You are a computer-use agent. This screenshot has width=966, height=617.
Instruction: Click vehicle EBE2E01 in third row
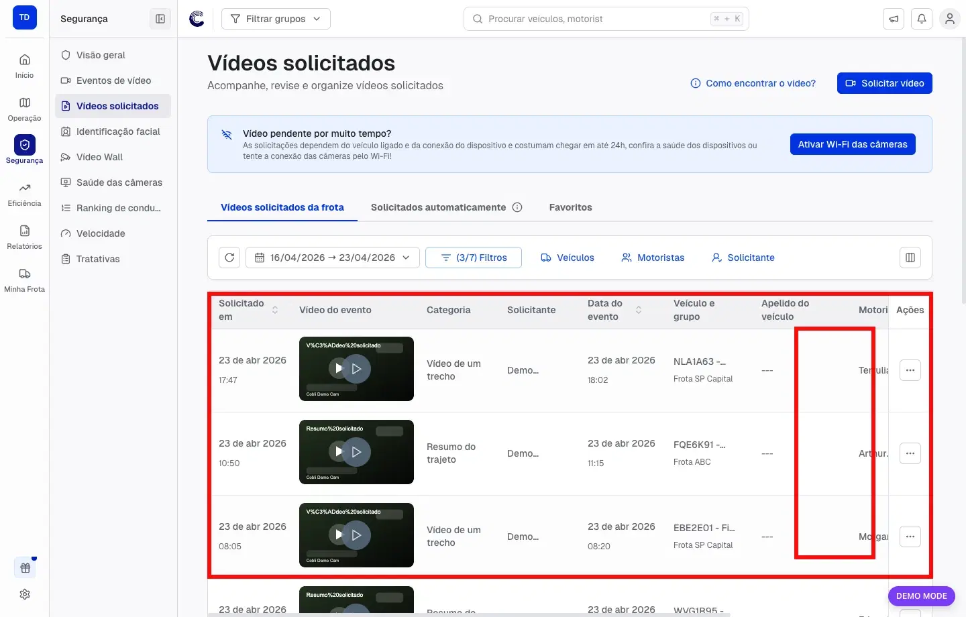coord(704,528)
